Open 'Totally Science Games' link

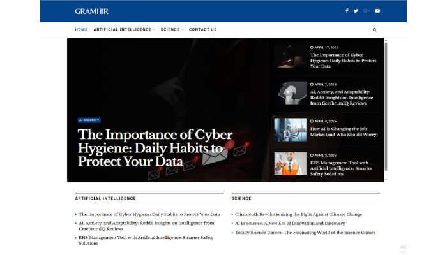pos(305,233)
